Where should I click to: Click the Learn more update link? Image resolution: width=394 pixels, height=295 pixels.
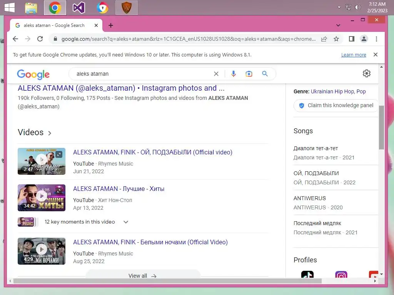tap(354, 55)
